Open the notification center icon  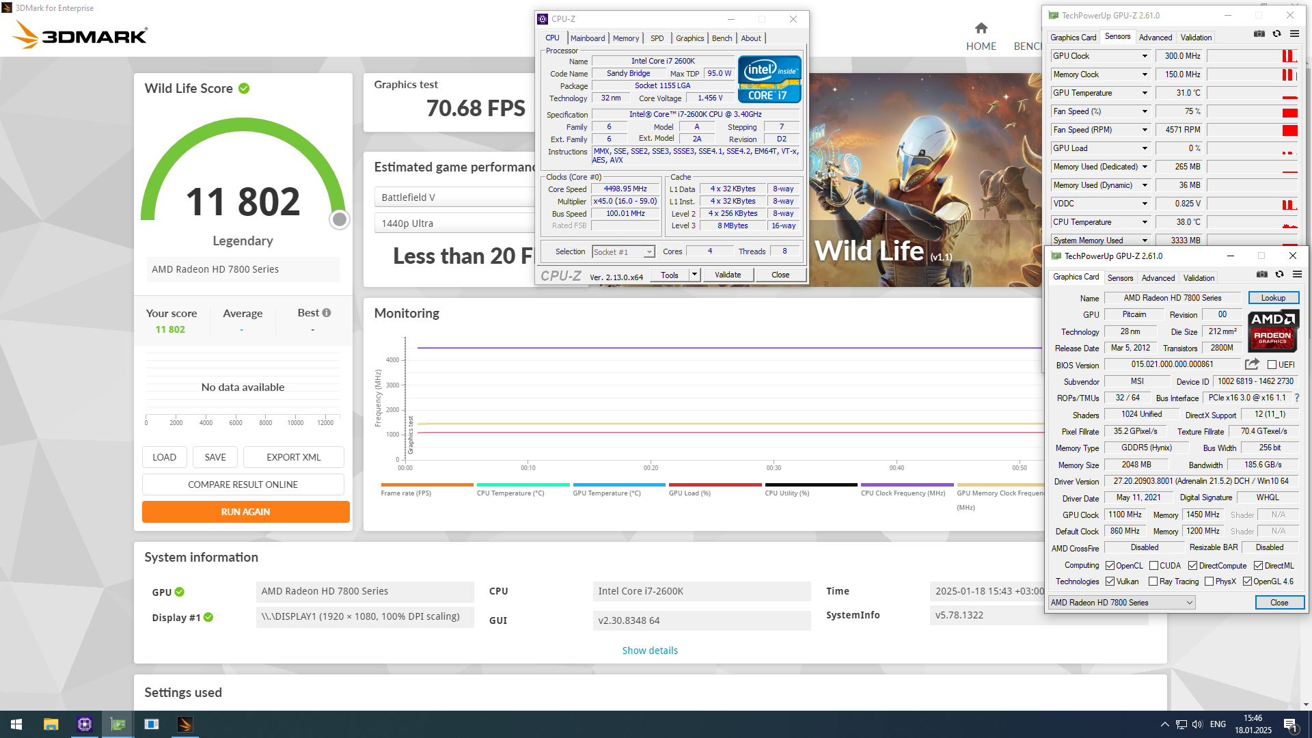tap(1291, 724)
